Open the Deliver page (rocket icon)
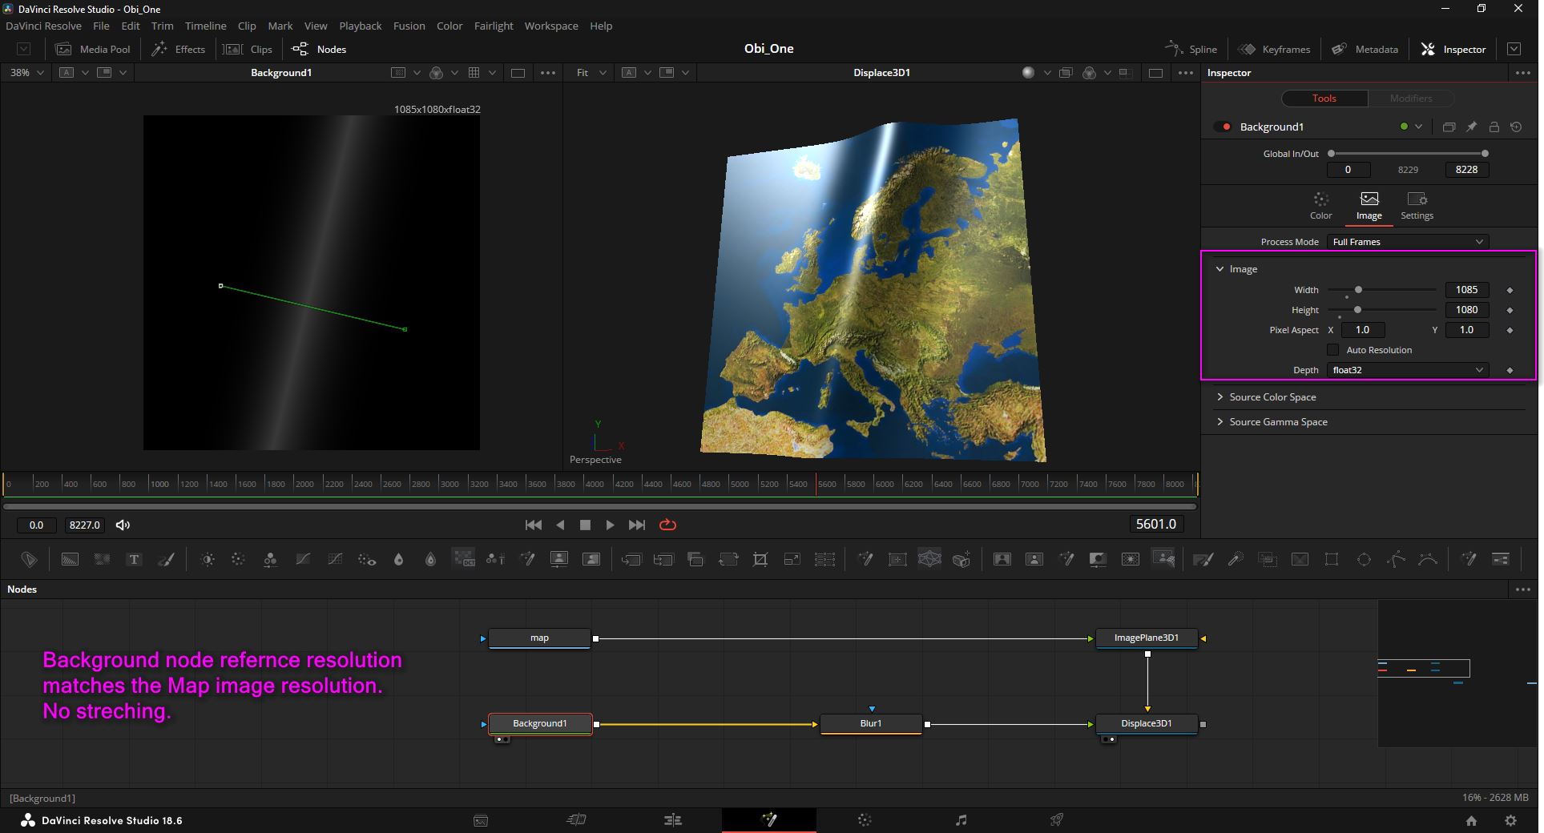 pyautogui.click(x=1057, y=819)
